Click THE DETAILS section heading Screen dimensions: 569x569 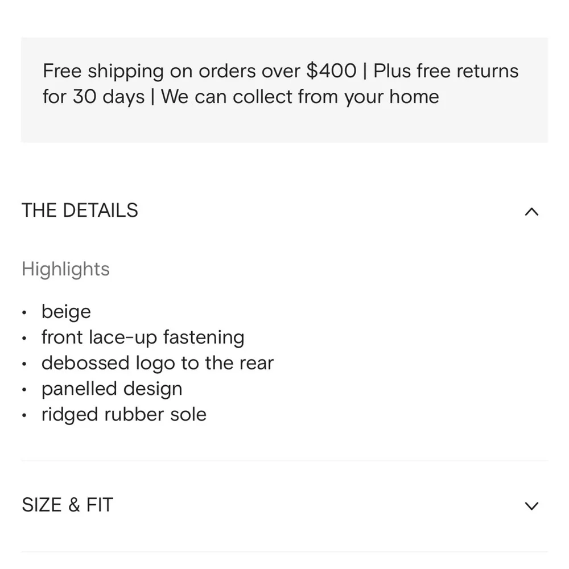(80, 211)
